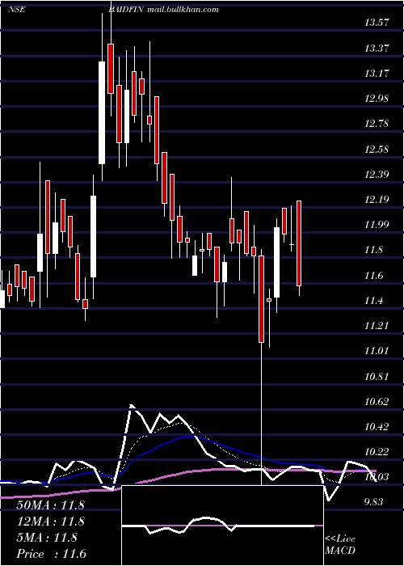Click the latest red candlestick at far right
The image size is (404, 566).
click(299, 243)
